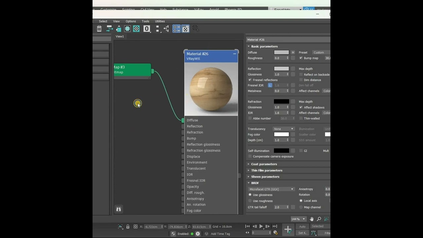This screenshot has width=423, height=238.
Task: Toggle Affect shadows checkbox
Action: pyautogui.click(x=301, y=107)
